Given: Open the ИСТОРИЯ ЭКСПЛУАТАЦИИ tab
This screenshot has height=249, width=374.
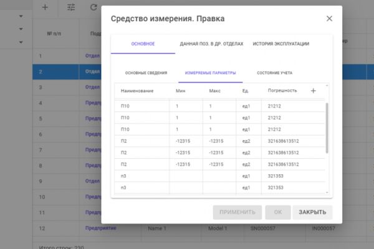Looking at the screenshot, I should (280, 44).
